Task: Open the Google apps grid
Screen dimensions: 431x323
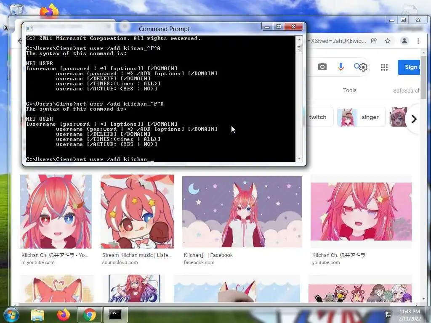Action: click(384, 67)
